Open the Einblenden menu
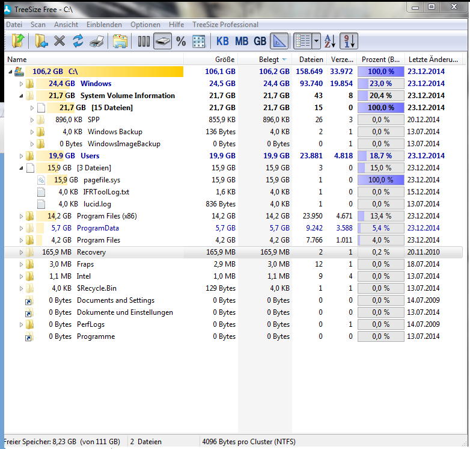The width and height of the screenshot is (470, 449). click(x=105, y=25)
